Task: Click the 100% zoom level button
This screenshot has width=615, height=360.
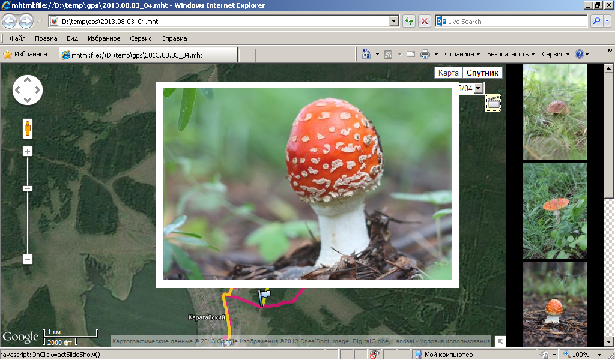Action: tap(577, 355)
